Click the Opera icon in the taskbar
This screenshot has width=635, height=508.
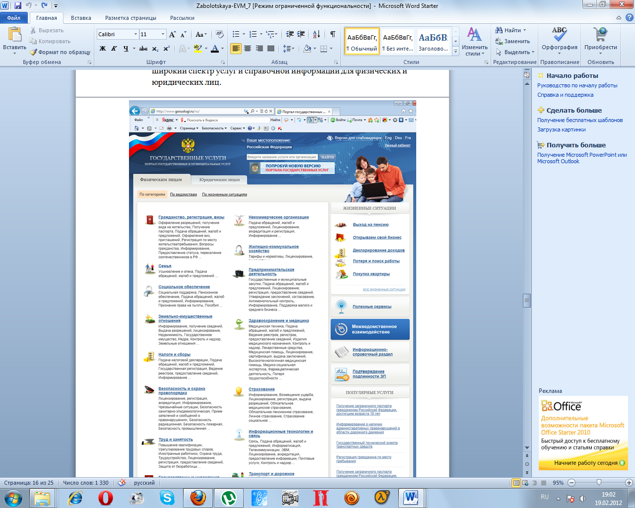tap(105, 498)
